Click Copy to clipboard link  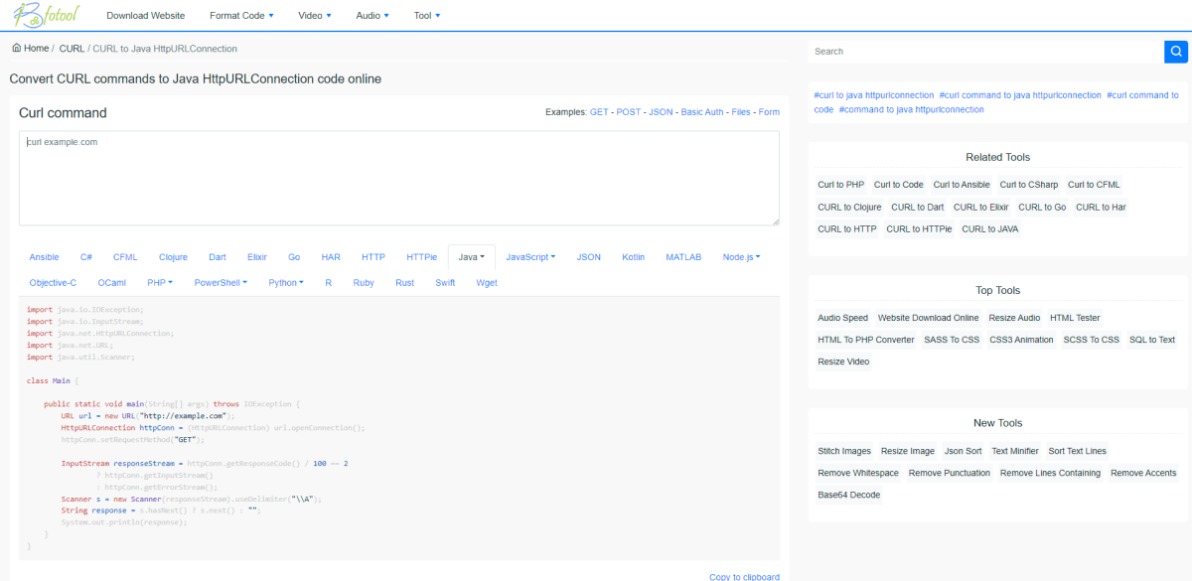tap(744, 577)
